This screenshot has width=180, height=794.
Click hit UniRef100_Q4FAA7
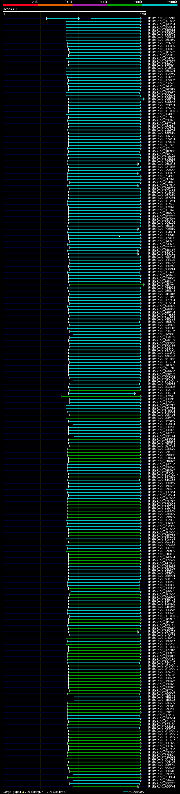coord(161,92)
